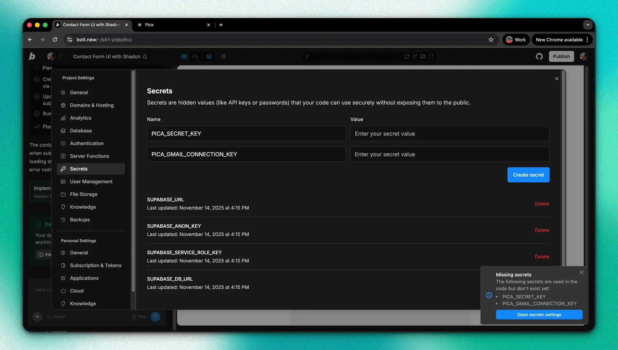Click value field for PICA_SECRET_KEY

click(x=450, y=134)
